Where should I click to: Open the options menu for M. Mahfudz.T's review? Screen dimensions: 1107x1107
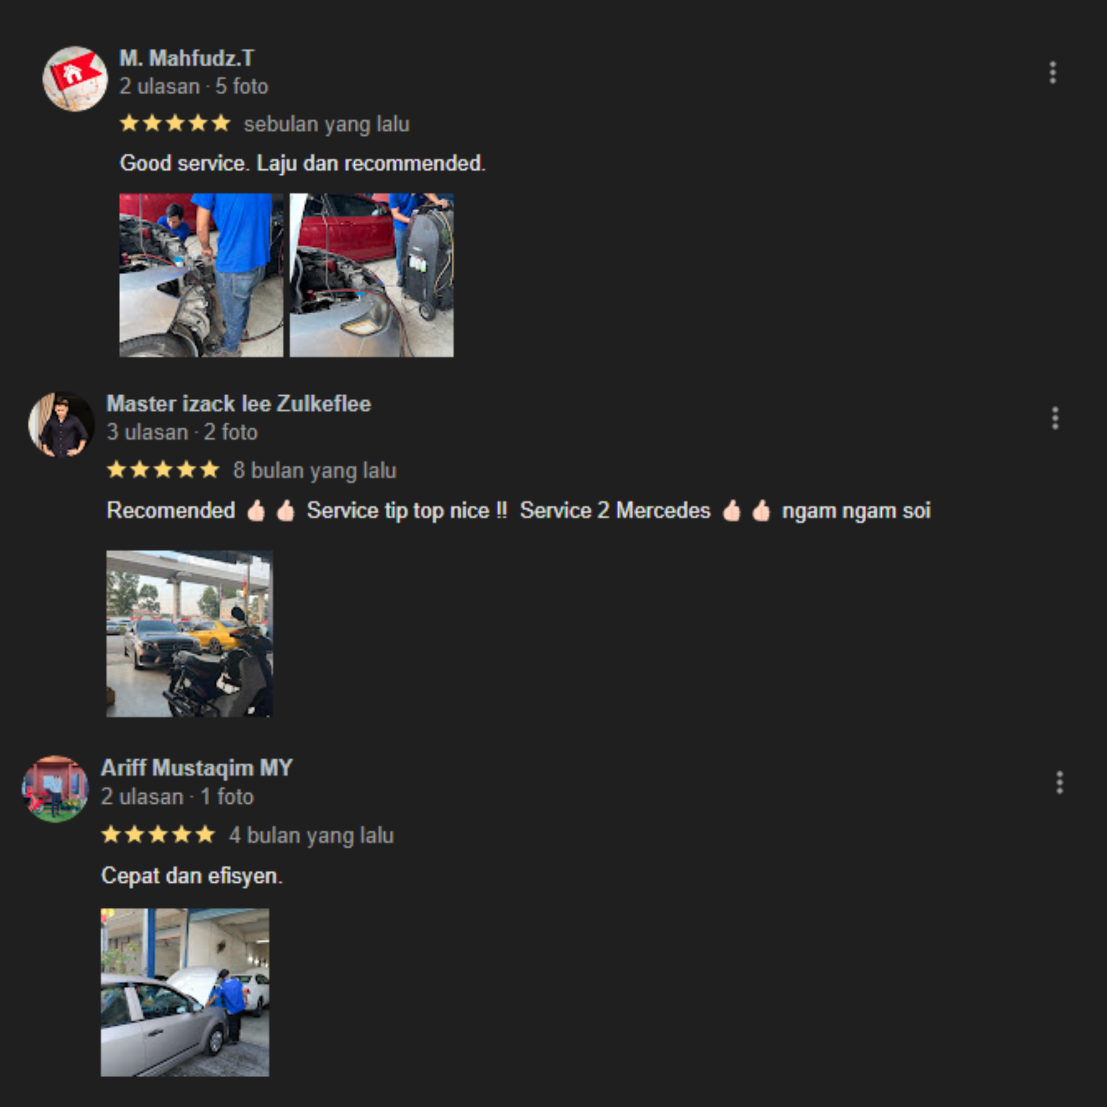1053,73
